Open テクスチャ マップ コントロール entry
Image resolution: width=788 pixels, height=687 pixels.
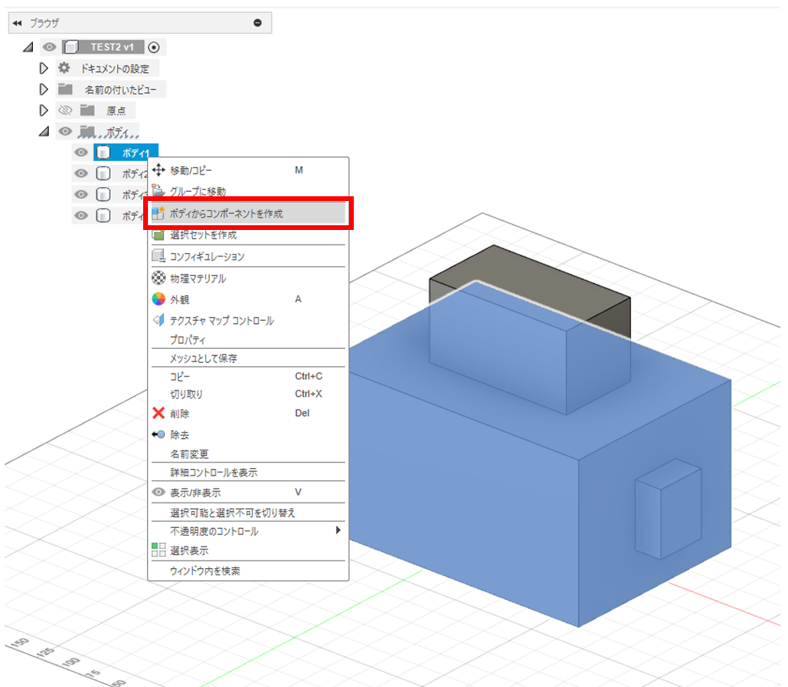(248, 321)
